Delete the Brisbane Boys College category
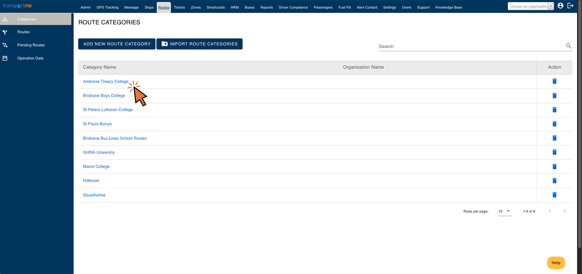582x274 pixels. [x=554, y=96]
